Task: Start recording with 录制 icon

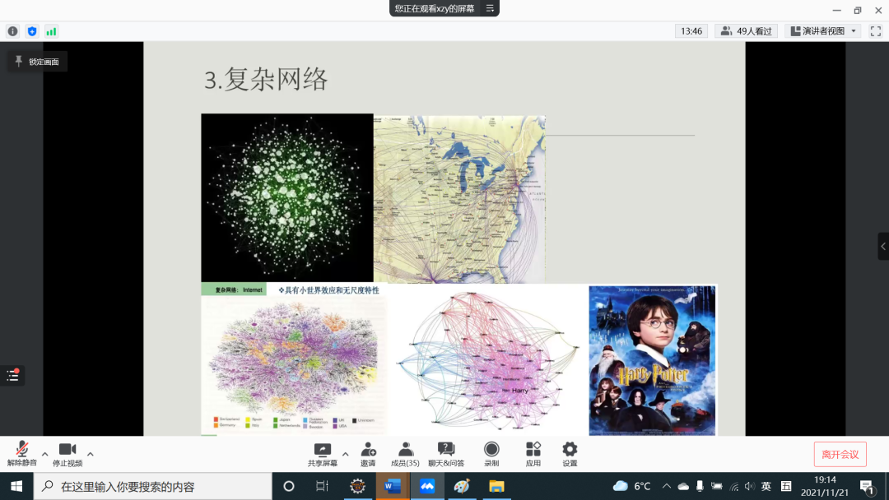Action: point(491,453)
